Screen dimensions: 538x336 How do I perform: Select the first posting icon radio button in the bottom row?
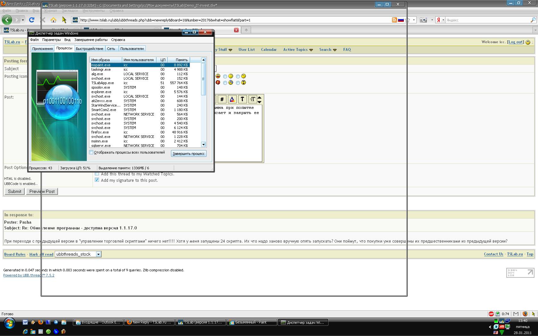pos(225,83)
